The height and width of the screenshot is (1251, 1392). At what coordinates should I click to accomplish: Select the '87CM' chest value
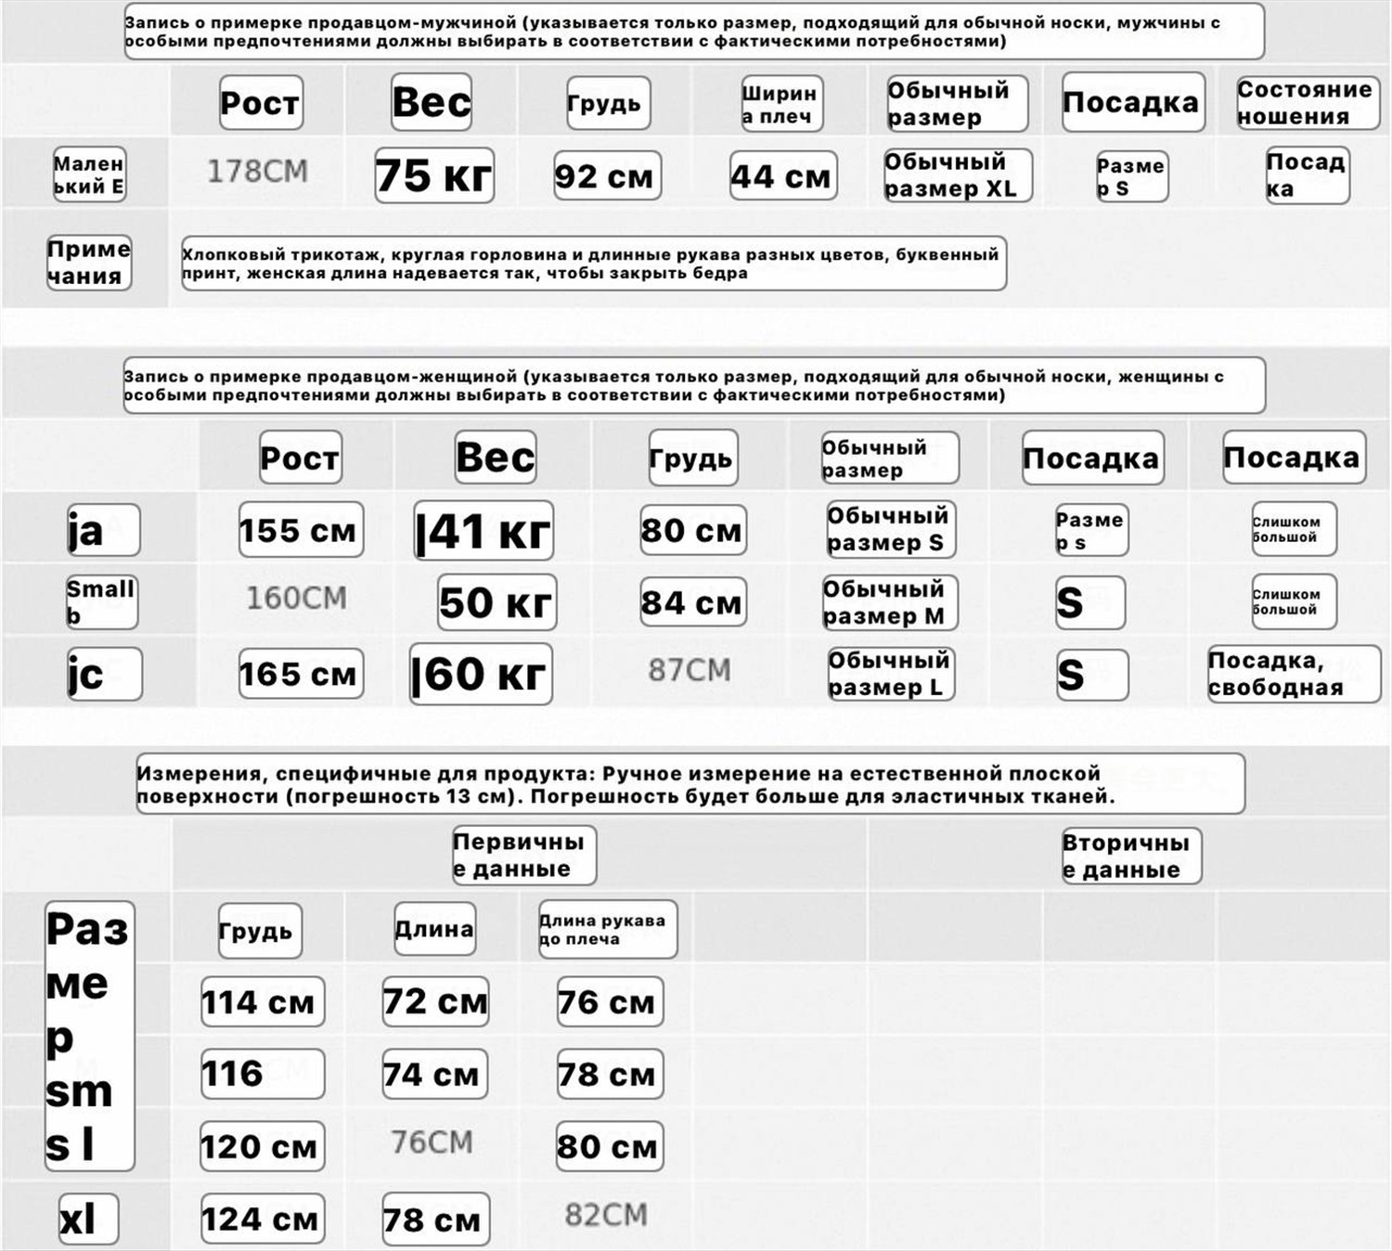pos(690,670)
